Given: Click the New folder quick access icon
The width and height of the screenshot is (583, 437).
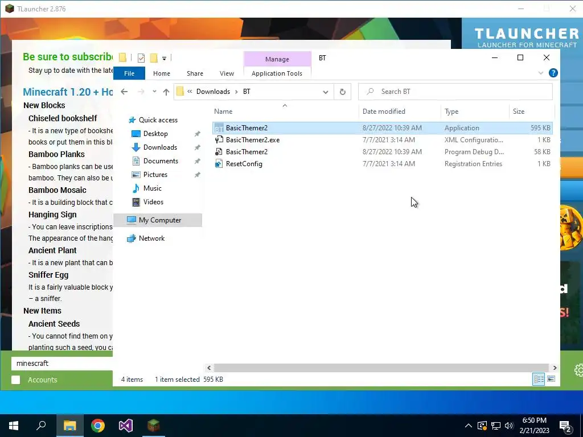Looking at the screenshot, I should click(154, 57).
